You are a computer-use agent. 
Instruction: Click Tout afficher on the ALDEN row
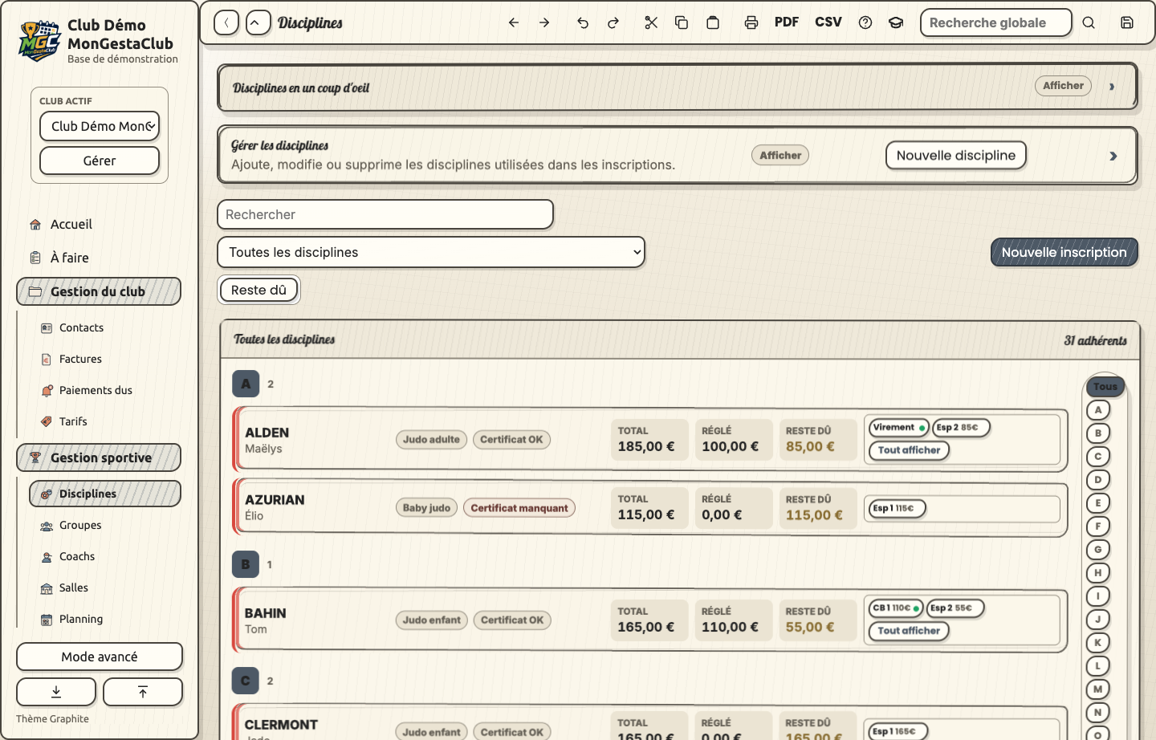[909, 450]
